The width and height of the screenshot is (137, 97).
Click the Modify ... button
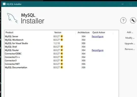pos(130,38)
